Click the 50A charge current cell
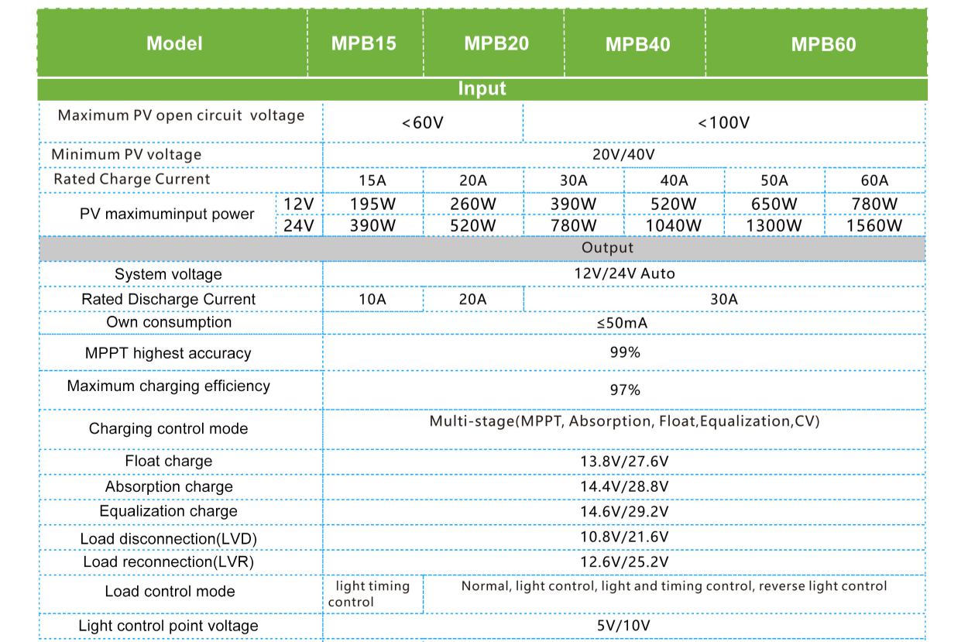Screen dimensions: 968x642 pos(774,180)
